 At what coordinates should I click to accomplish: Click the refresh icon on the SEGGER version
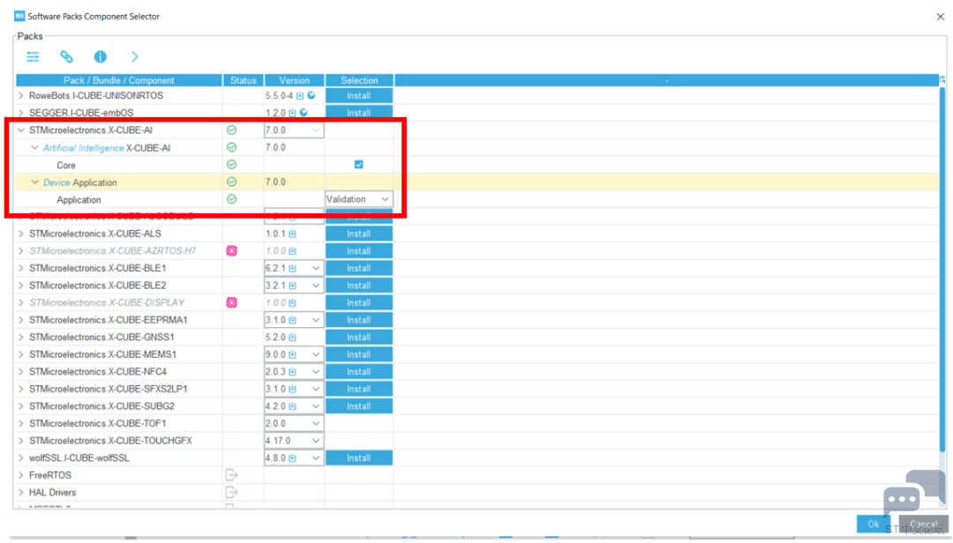click(304, 112)
